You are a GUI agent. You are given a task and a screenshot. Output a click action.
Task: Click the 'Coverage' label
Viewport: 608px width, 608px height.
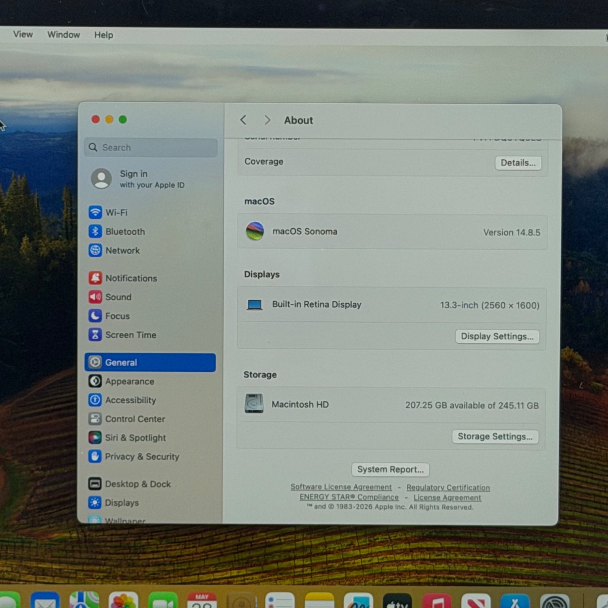click(x=264, y=161)
